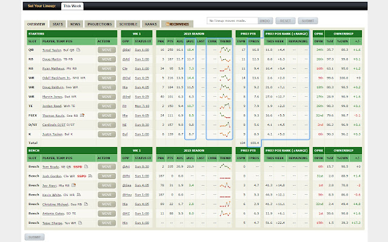Click Move for Thomas Rawls in FLEX
The width and height of the screenshot is (388, 242).
(x=107, y=116)
